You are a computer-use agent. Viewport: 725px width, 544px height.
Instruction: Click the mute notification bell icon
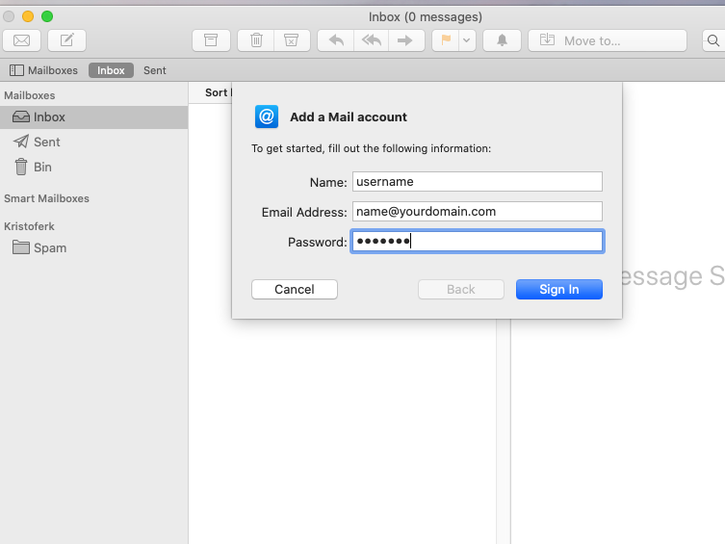(503, 40)
